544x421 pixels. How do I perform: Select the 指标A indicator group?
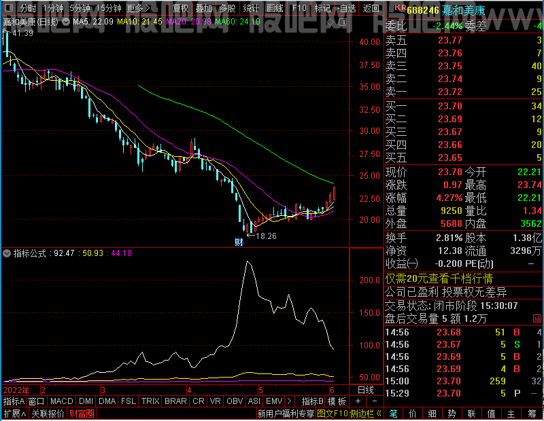[14, 401]
